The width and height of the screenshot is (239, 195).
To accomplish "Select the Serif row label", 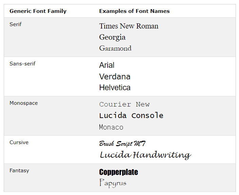I will (x=16, y=24).
